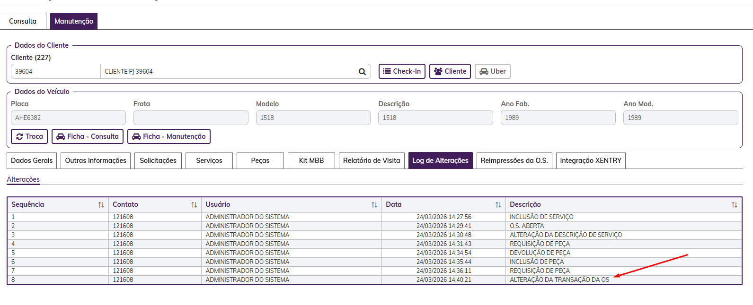Image resolution: width=753 pixels, height=305 pixels.
Task: Click the vehicle Descrição field
Action: [x=435, y=118]
